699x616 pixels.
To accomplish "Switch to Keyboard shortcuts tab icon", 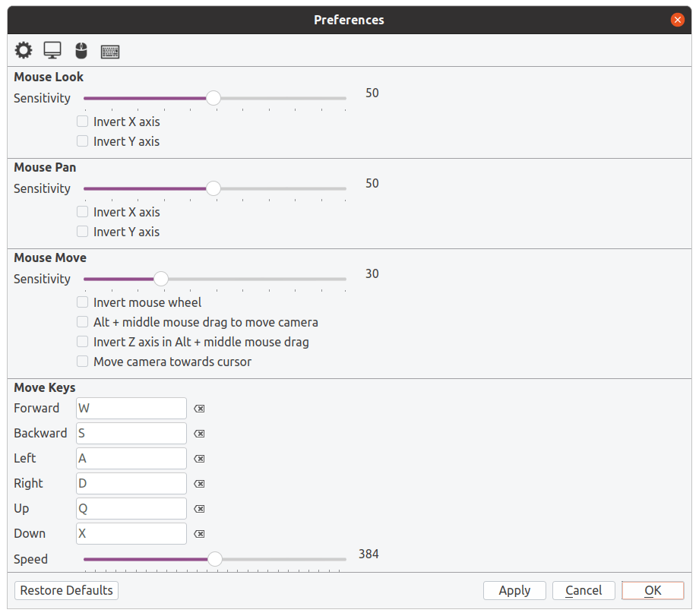I will [x=110, y=52].
